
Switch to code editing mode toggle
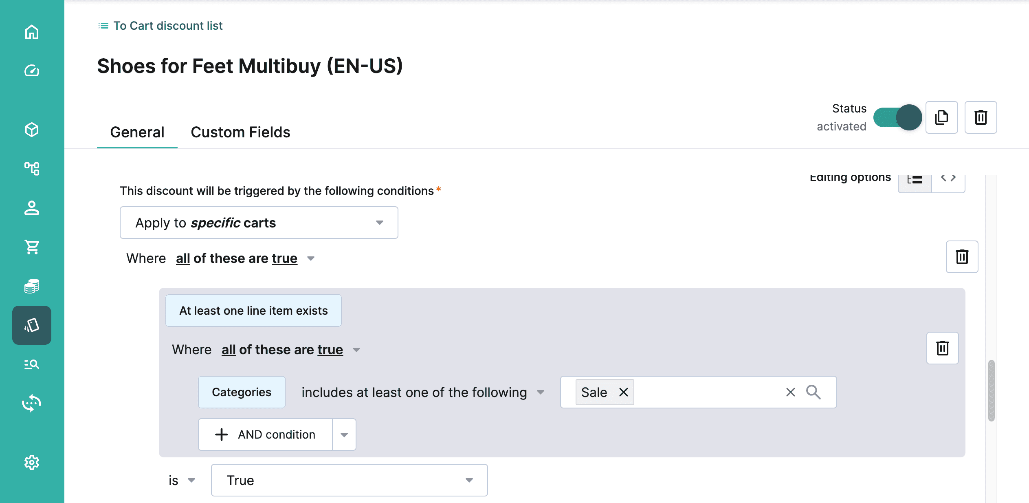point(948,179)
